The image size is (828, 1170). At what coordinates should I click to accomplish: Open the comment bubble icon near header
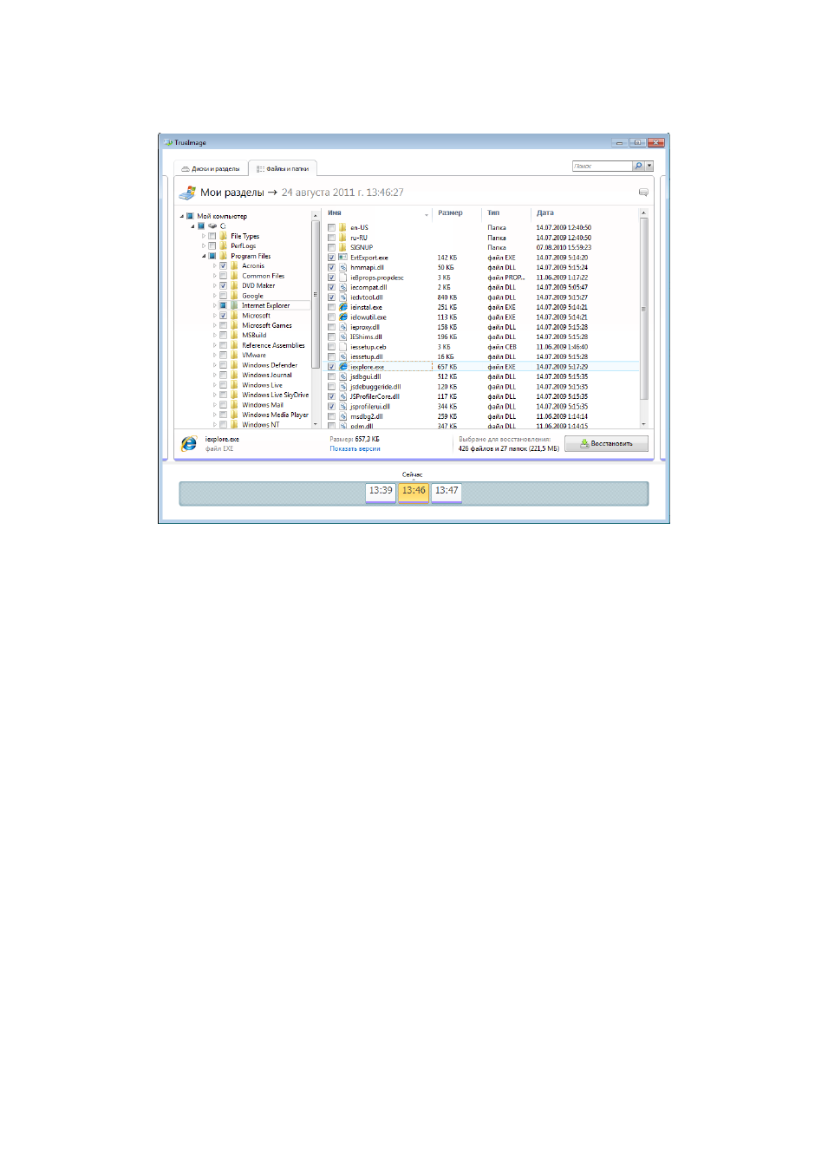[643, 193]
